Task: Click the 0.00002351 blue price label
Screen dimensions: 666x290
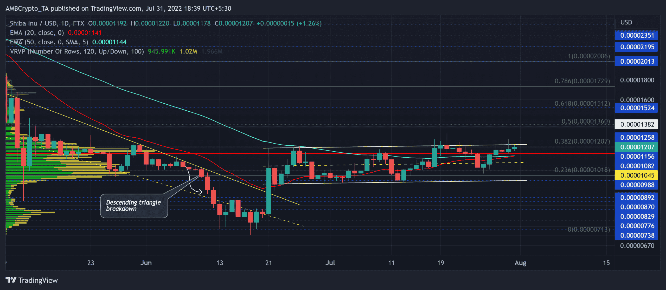Action: pyautogui.click(x=636, y=36)
